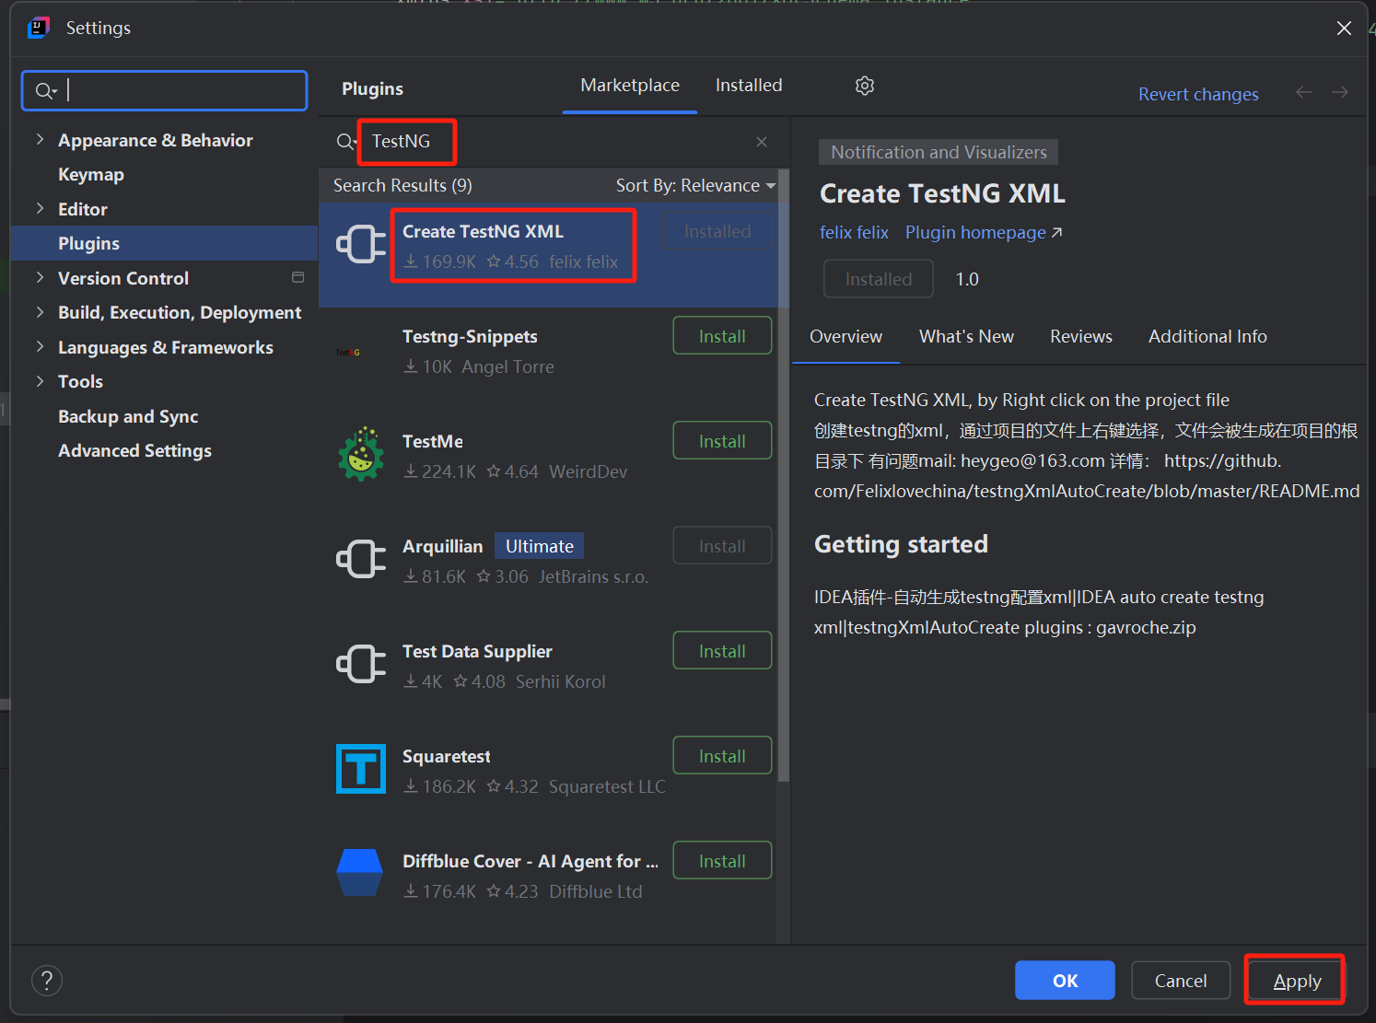This screenshot has height=1023, width=1376.
Task: Open the plugins gear settings icon
Action: click(x=864, y=86)
